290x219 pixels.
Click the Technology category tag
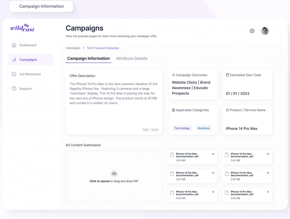(x=182, y=128)
